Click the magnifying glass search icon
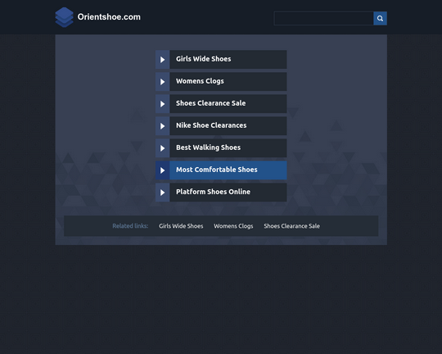The height and width of the screenshot is (354, 442). [x=380, y=18]
